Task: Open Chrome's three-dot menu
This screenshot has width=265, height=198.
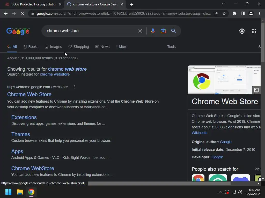Action: click(x=259, y=13)
